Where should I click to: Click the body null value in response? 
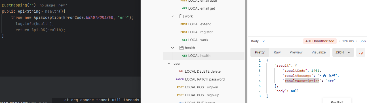(295, 91)
